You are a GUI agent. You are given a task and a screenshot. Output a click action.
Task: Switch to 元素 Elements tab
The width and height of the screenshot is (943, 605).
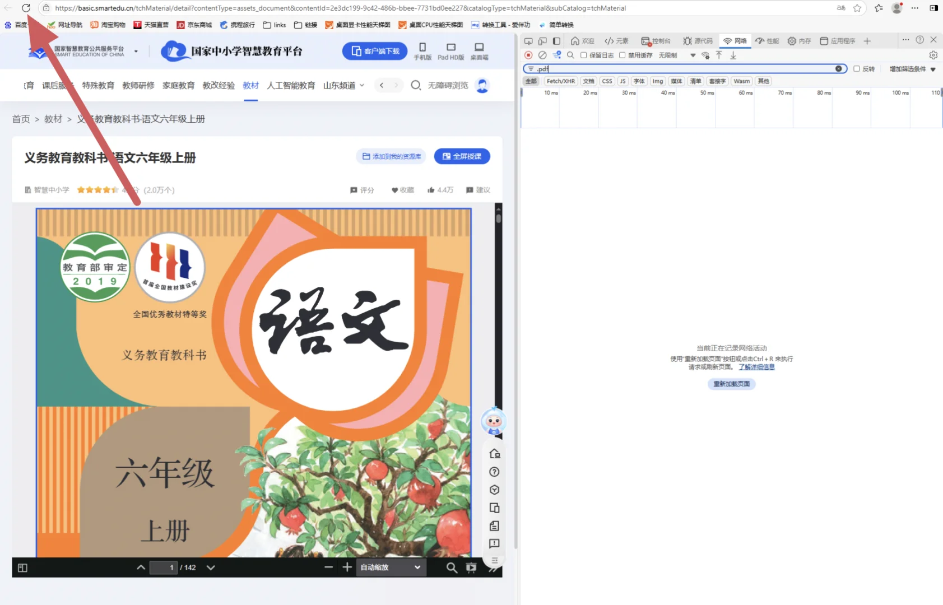point(616,41)
